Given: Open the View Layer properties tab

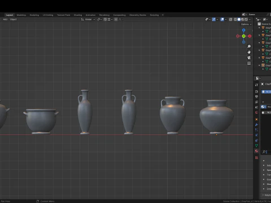Looking at the screenshot, I should click(256, 102).
